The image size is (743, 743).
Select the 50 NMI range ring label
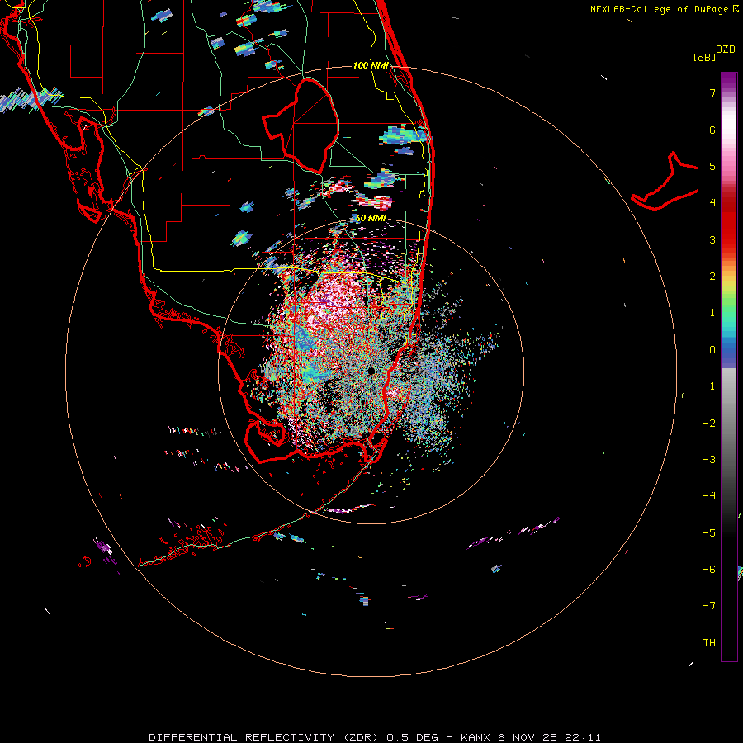[x=371, y=218]
